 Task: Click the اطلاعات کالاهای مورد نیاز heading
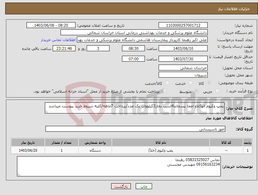(229, 118)
